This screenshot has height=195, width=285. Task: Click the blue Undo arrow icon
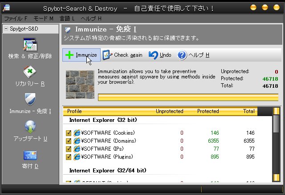[153, 55]
